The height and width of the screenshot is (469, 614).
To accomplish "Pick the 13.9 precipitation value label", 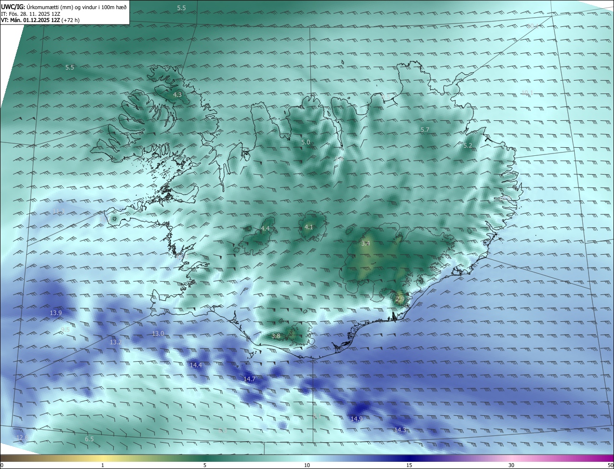I will point(56,313).
